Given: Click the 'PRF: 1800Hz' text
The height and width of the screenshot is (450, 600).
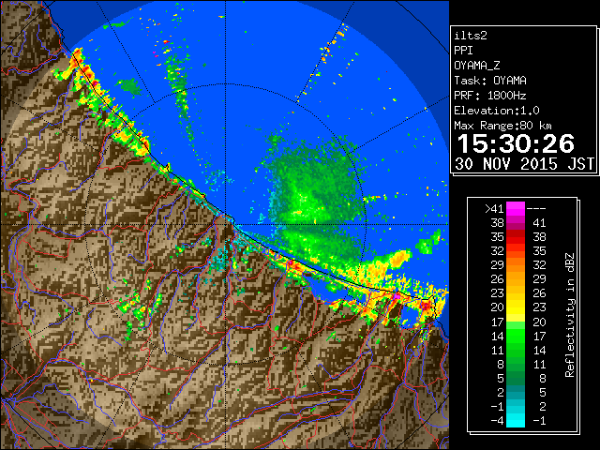Looking at the screenshot, I should pyautogui.click(x=490, y=96).
